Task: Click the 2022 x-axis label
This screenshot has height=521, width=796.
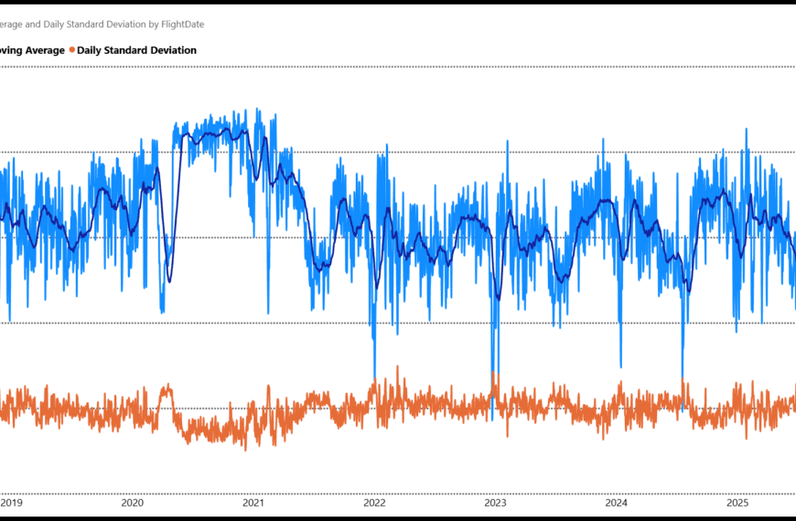Action: click(x=374, y=503)
